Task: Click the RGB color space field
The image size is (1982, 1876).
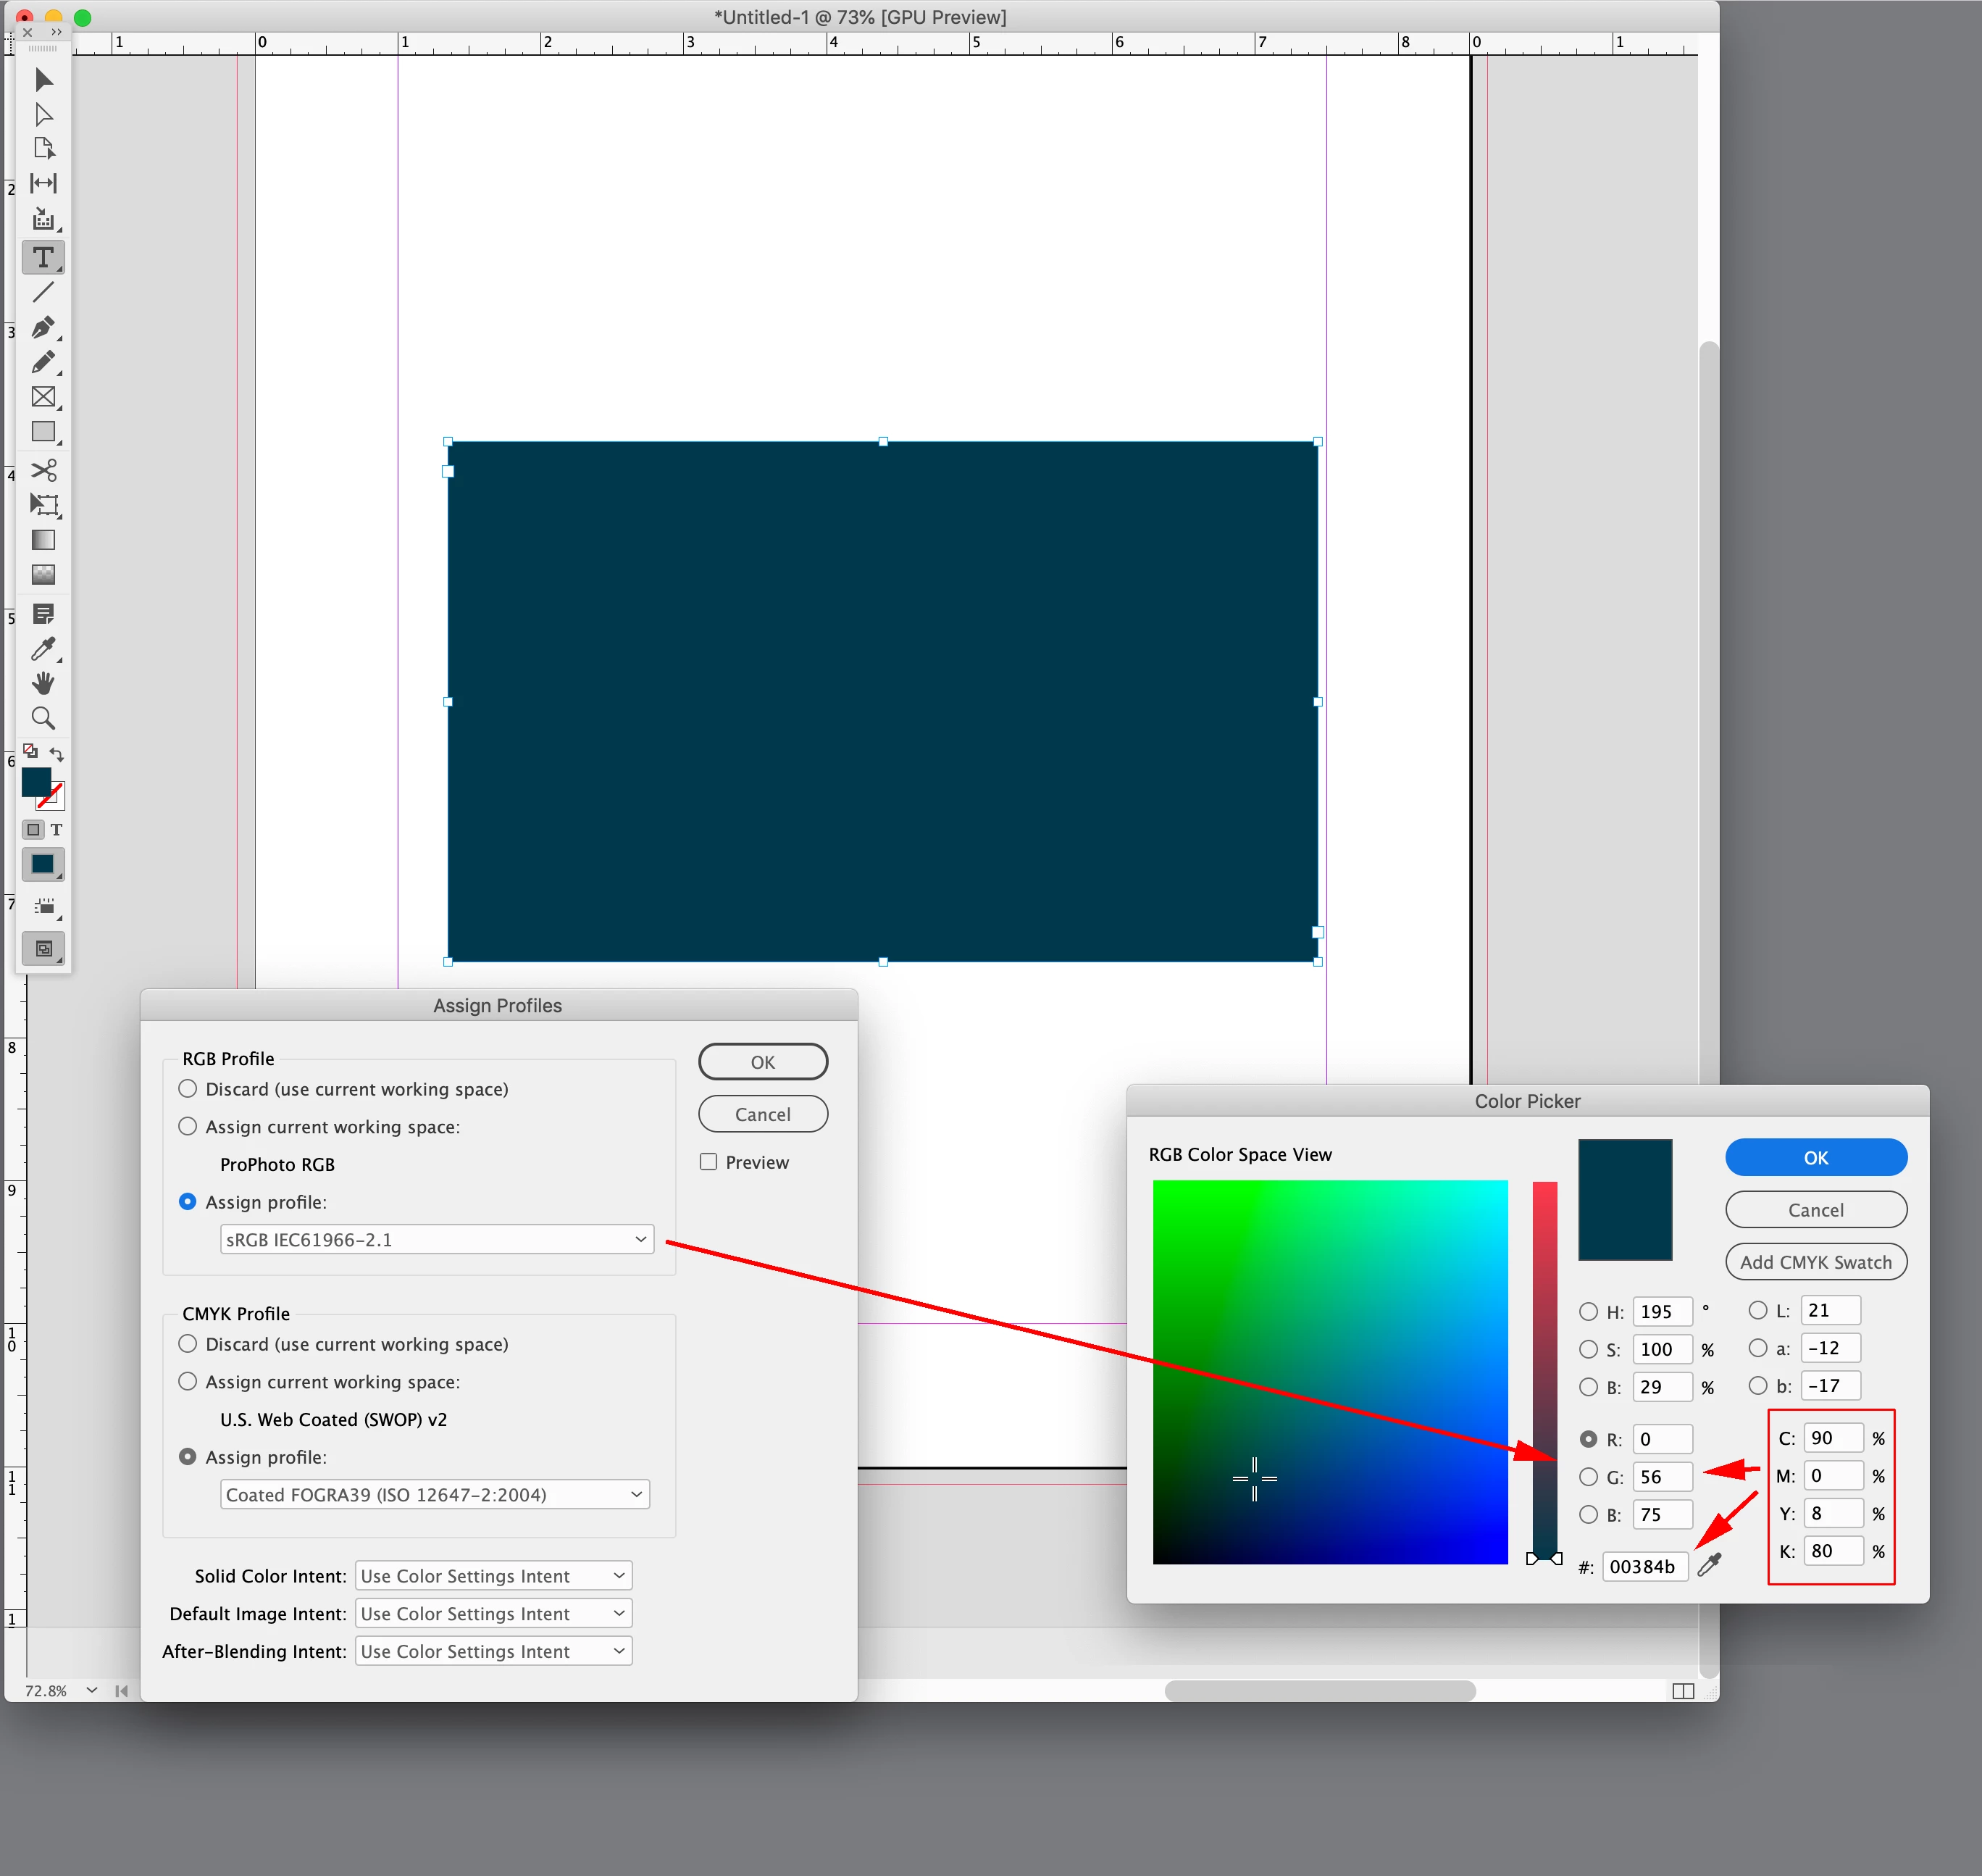Action: click(1329, 1371)
